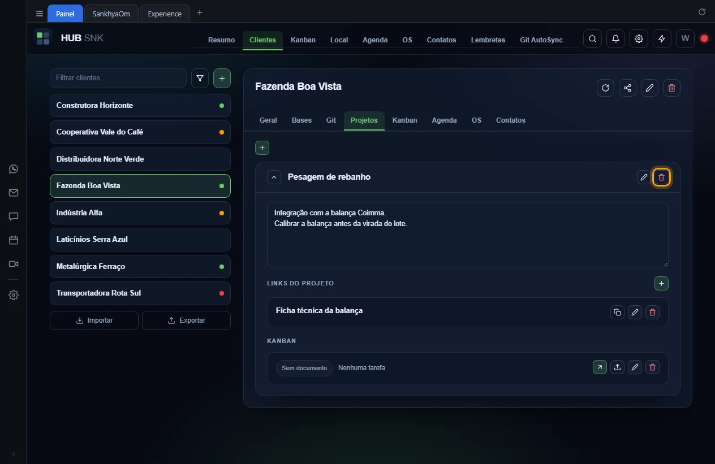Click the red status indicator in header
This screenshot has height=464, width=715.
(x=704, y=38)
